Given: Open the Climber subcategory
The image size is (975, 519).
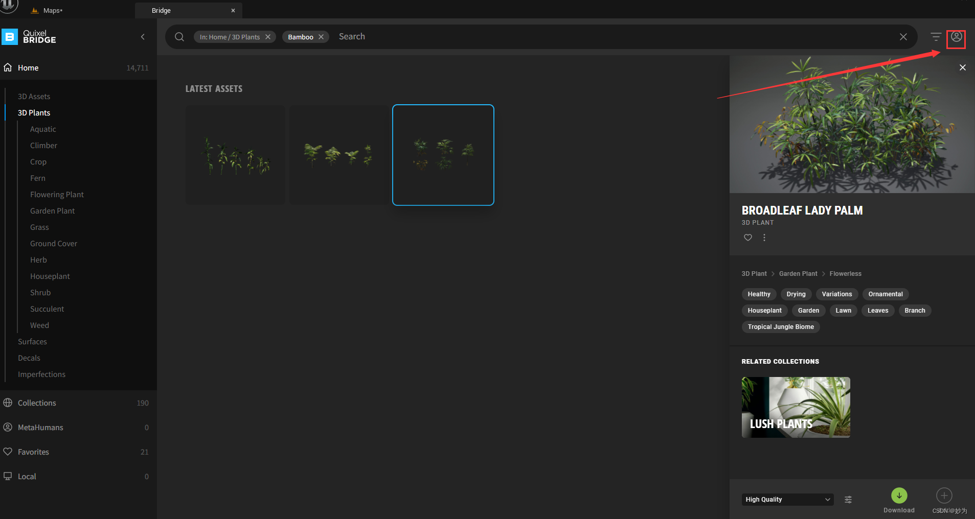Looking at the screenshot, I should 43,146.
